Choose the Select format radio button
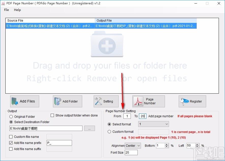The width and height of the screenshot is (225, 161). coord(109,124)
